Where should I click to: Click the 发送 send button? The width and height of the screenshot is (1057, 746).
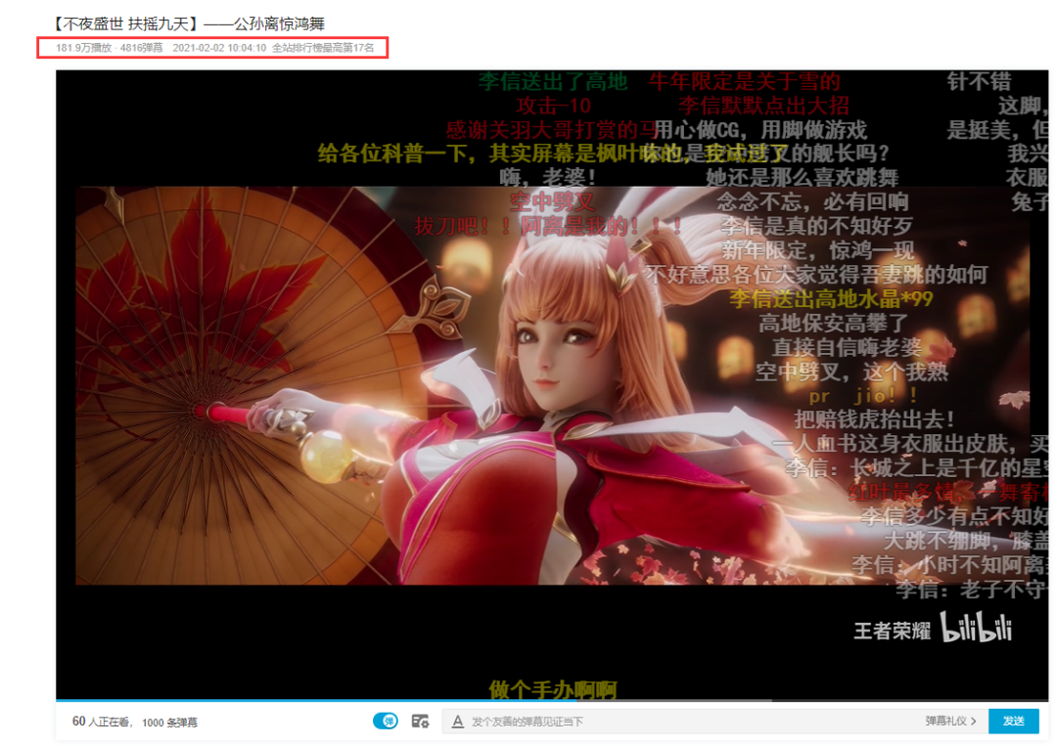click(1013, 722)
